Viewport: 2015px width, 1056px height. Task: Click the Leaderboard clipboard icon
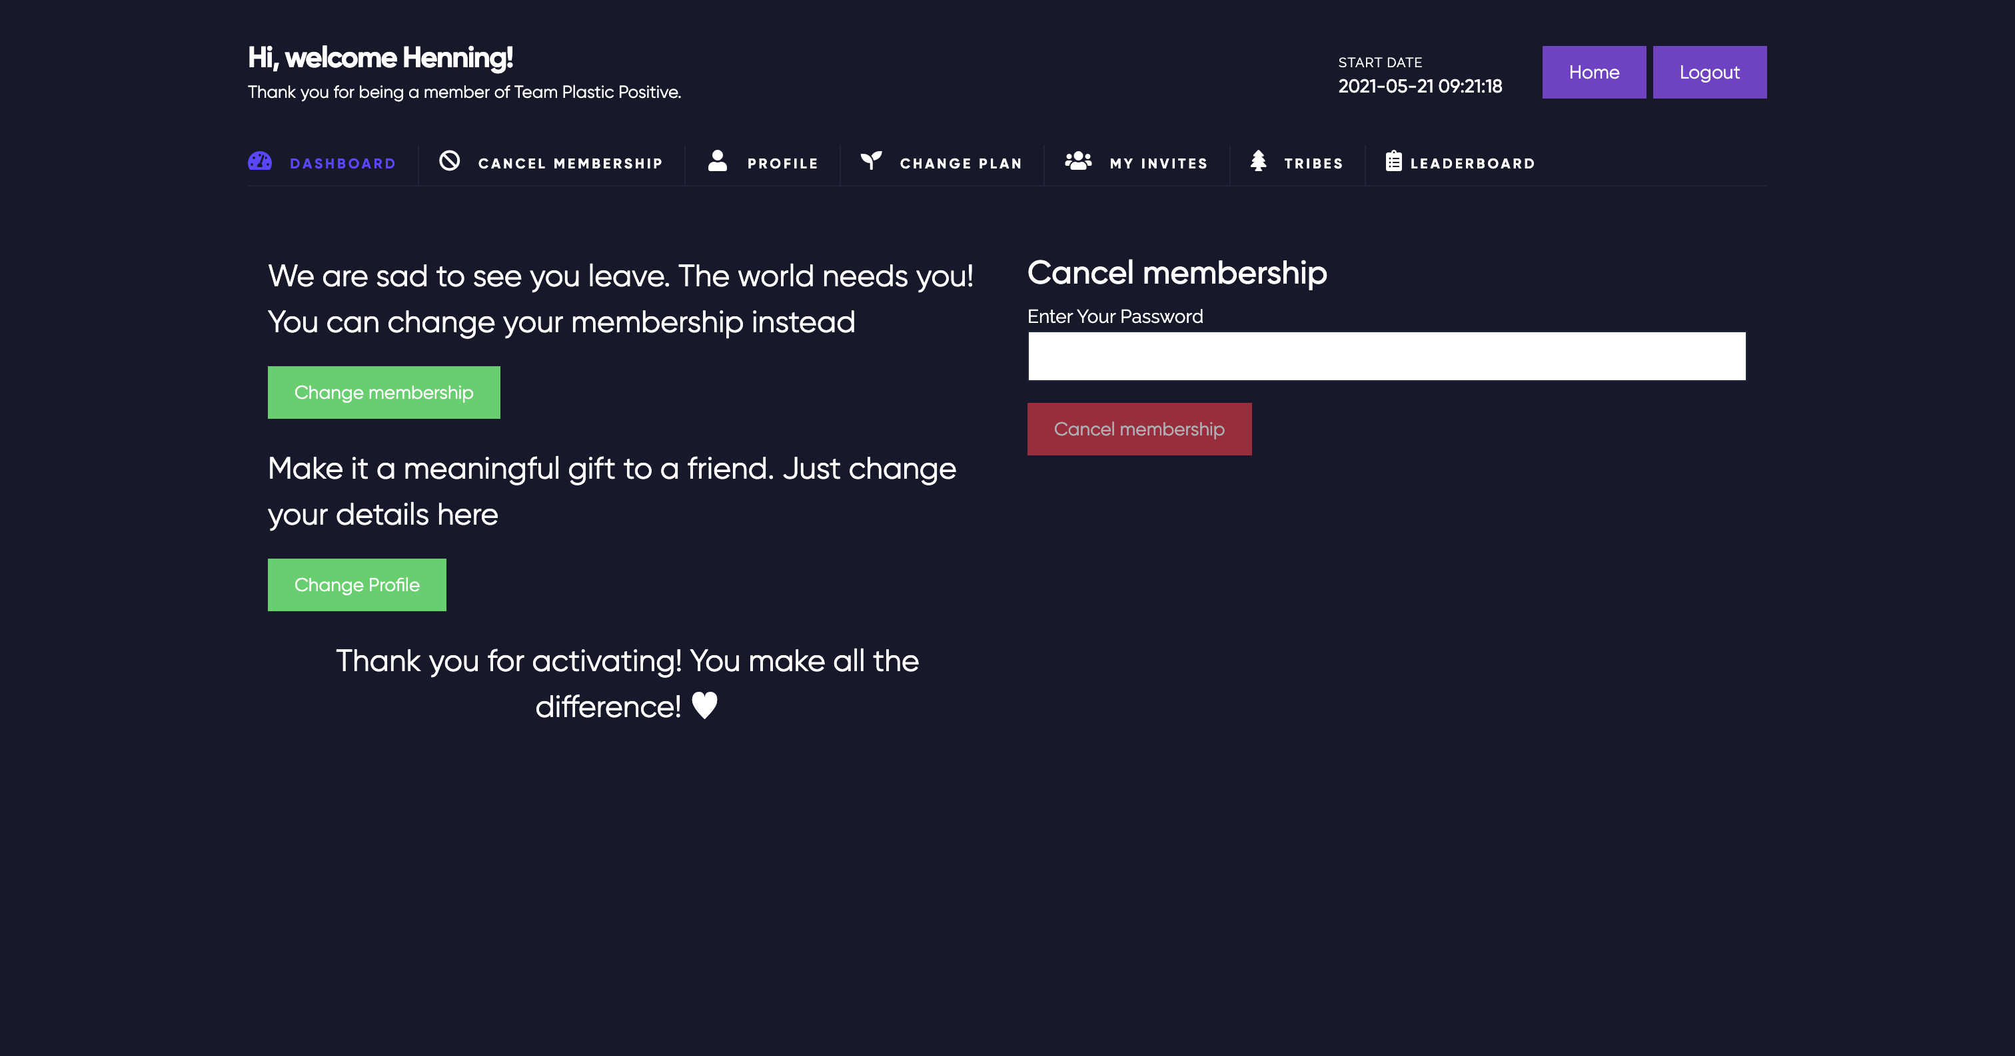point(1393,160)
